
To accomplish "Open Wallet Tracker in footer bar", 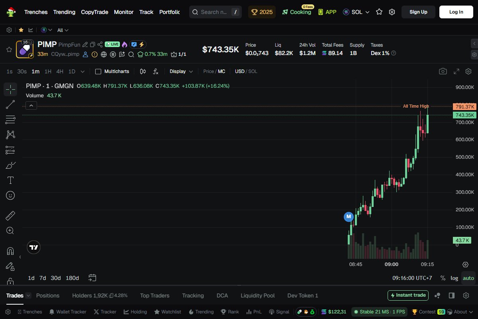I will [x=67, y=312].
